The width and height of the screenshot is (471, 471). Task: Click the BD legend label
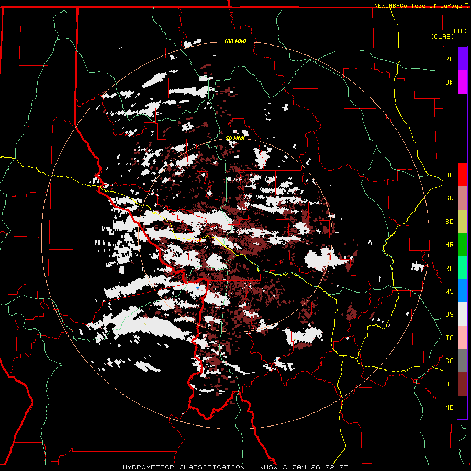(x=449, y=222)
